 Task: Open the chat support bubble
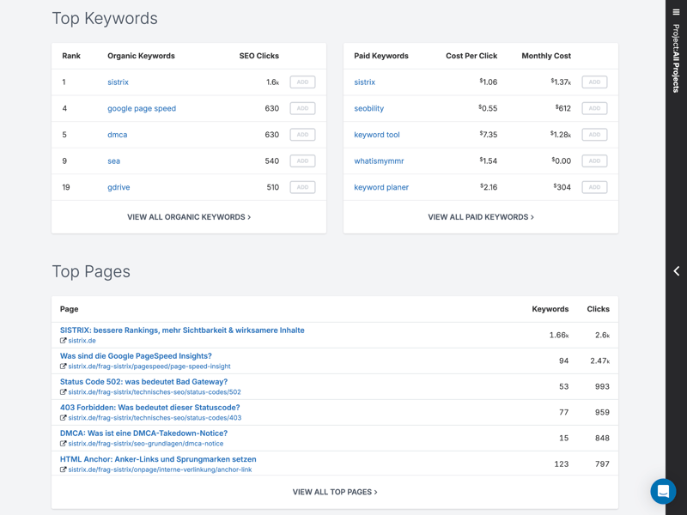coord(663,492)
